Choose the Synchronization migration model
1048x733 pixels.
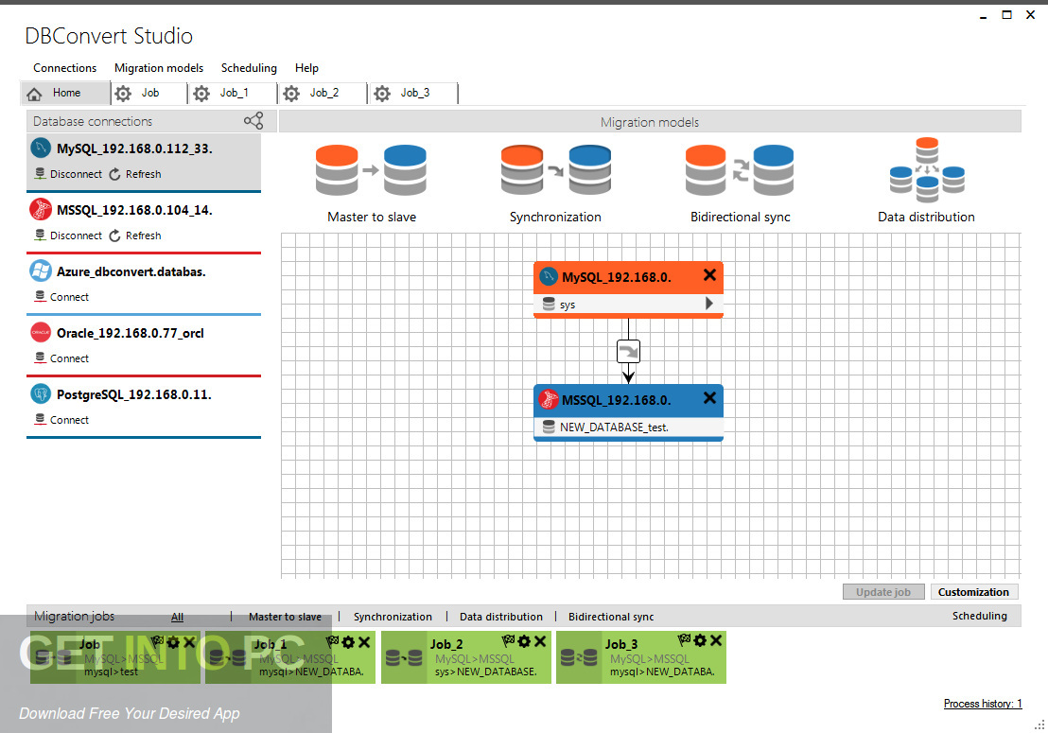[555, 183]
